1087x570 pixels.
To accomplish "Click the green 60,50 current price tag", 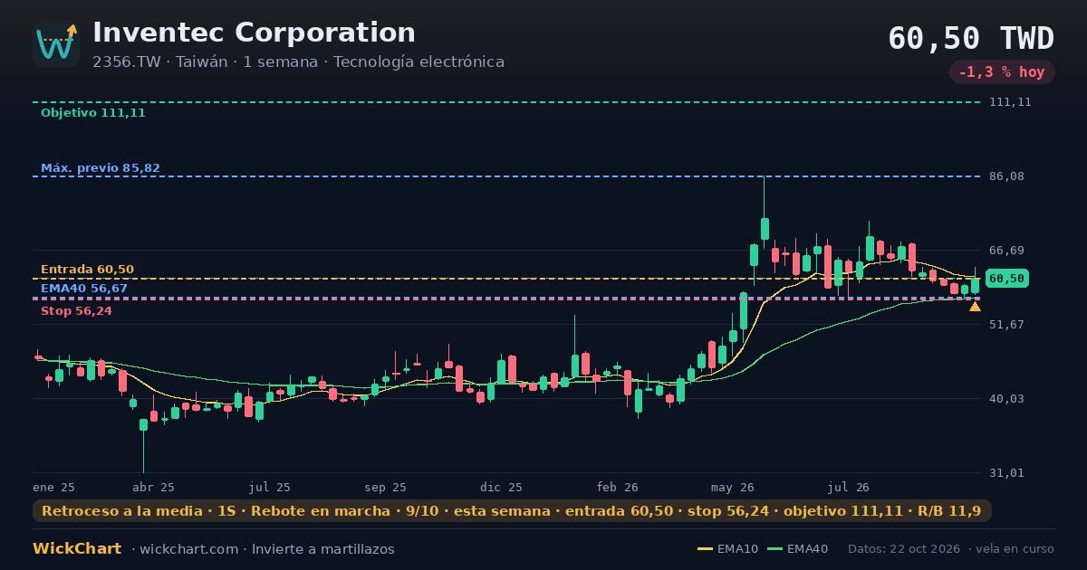I will (x=1006, y=279).
